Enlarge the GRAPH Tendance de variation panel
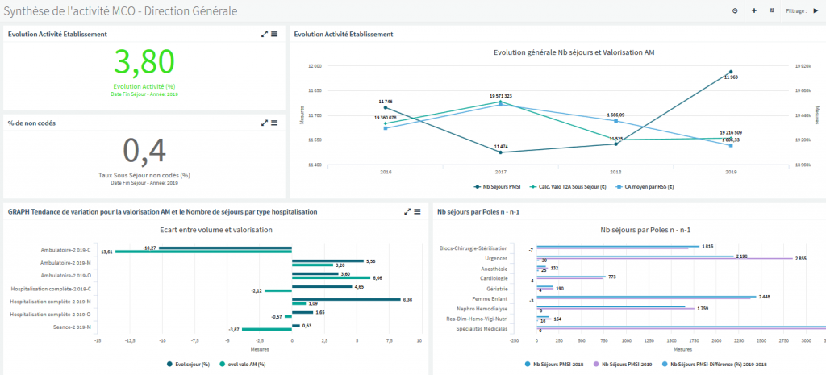The height and width of the screenshot is (375, 826). (x=407, y=211)
